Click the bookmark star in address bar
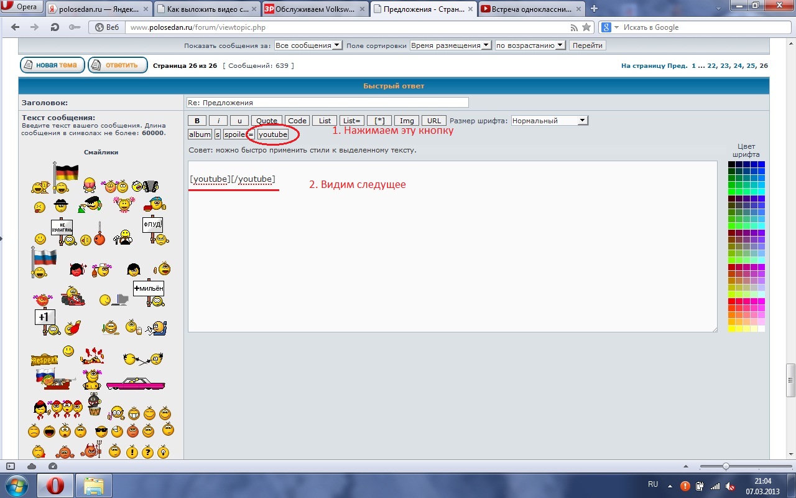The width and height of the screenshot is (796, 498). coord(586,27)
